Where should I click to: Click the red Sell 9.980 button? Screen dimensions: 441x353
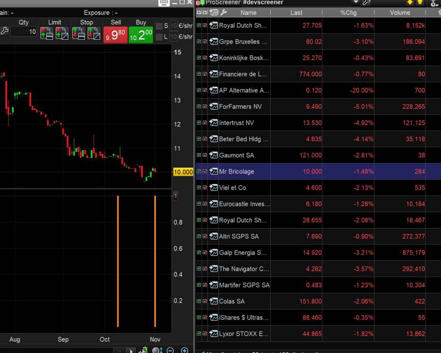[115, 35]
